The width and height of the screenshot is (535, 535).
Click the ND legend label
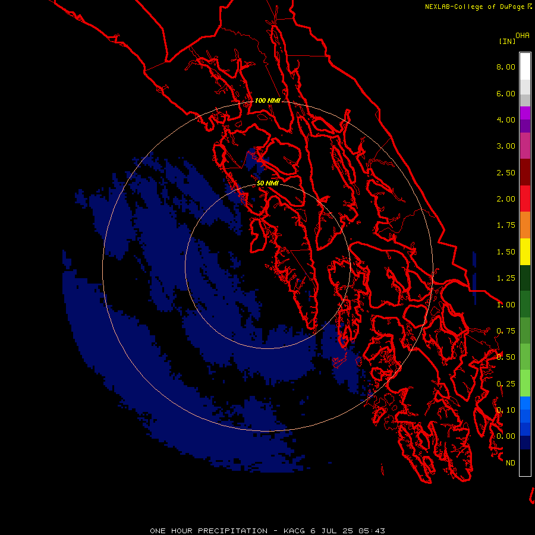pos(511,463)
